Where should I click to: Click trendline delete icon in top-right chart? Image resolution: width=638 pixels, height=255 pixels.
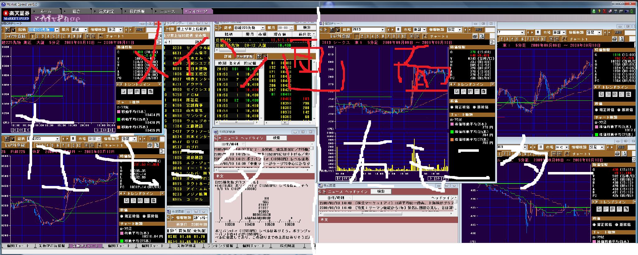coord(629,94)
